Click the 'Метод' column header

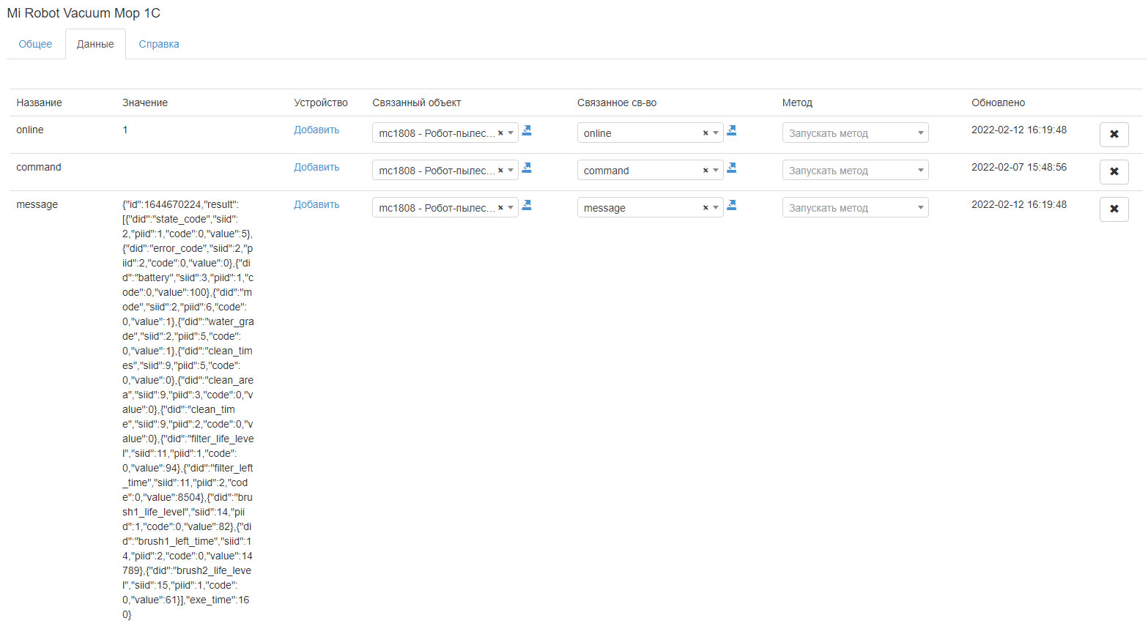coord(797,103)
